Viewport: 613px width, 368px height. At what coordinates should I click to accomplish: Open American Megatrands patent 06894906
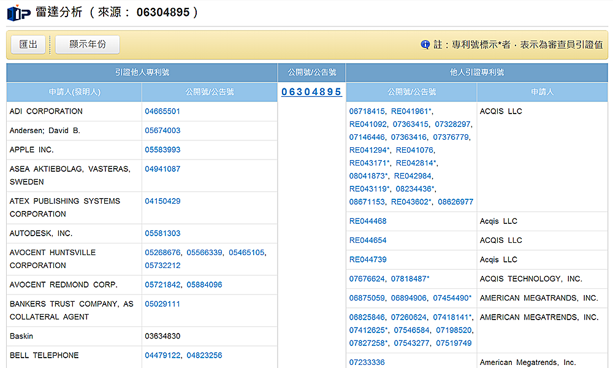click(x=409, y=297)
